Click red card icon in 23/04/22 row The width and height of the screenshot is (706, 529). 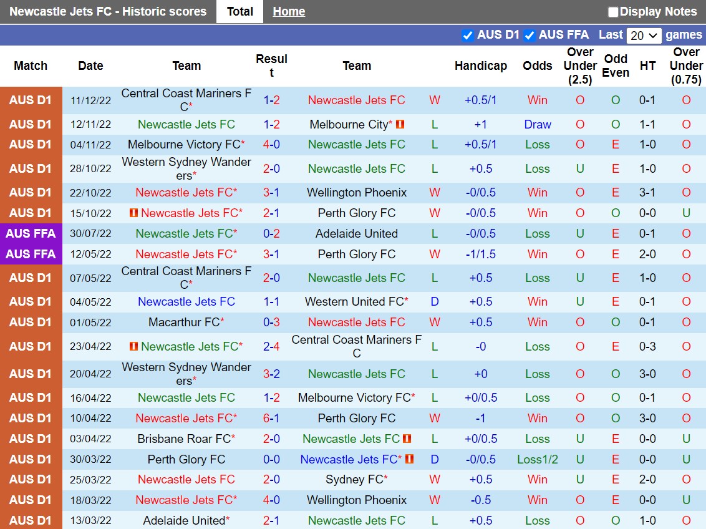133,346
